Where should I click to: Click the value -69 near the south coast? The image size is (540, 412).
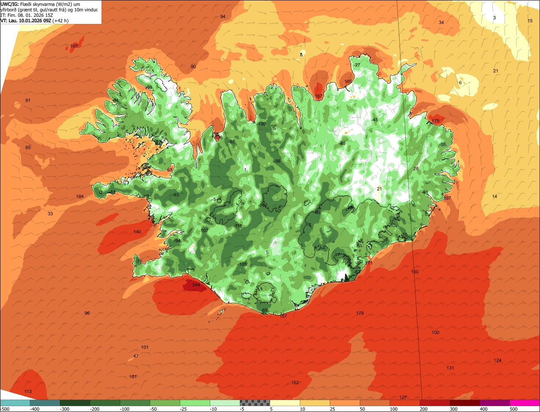click(x=264, y=310)
